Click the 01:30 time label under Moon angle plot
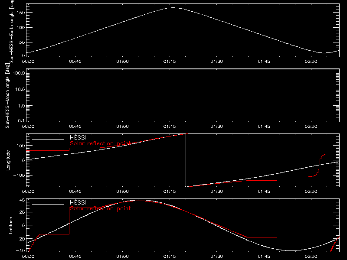Screen dimensions: 347x260 (x=216, y=127)
